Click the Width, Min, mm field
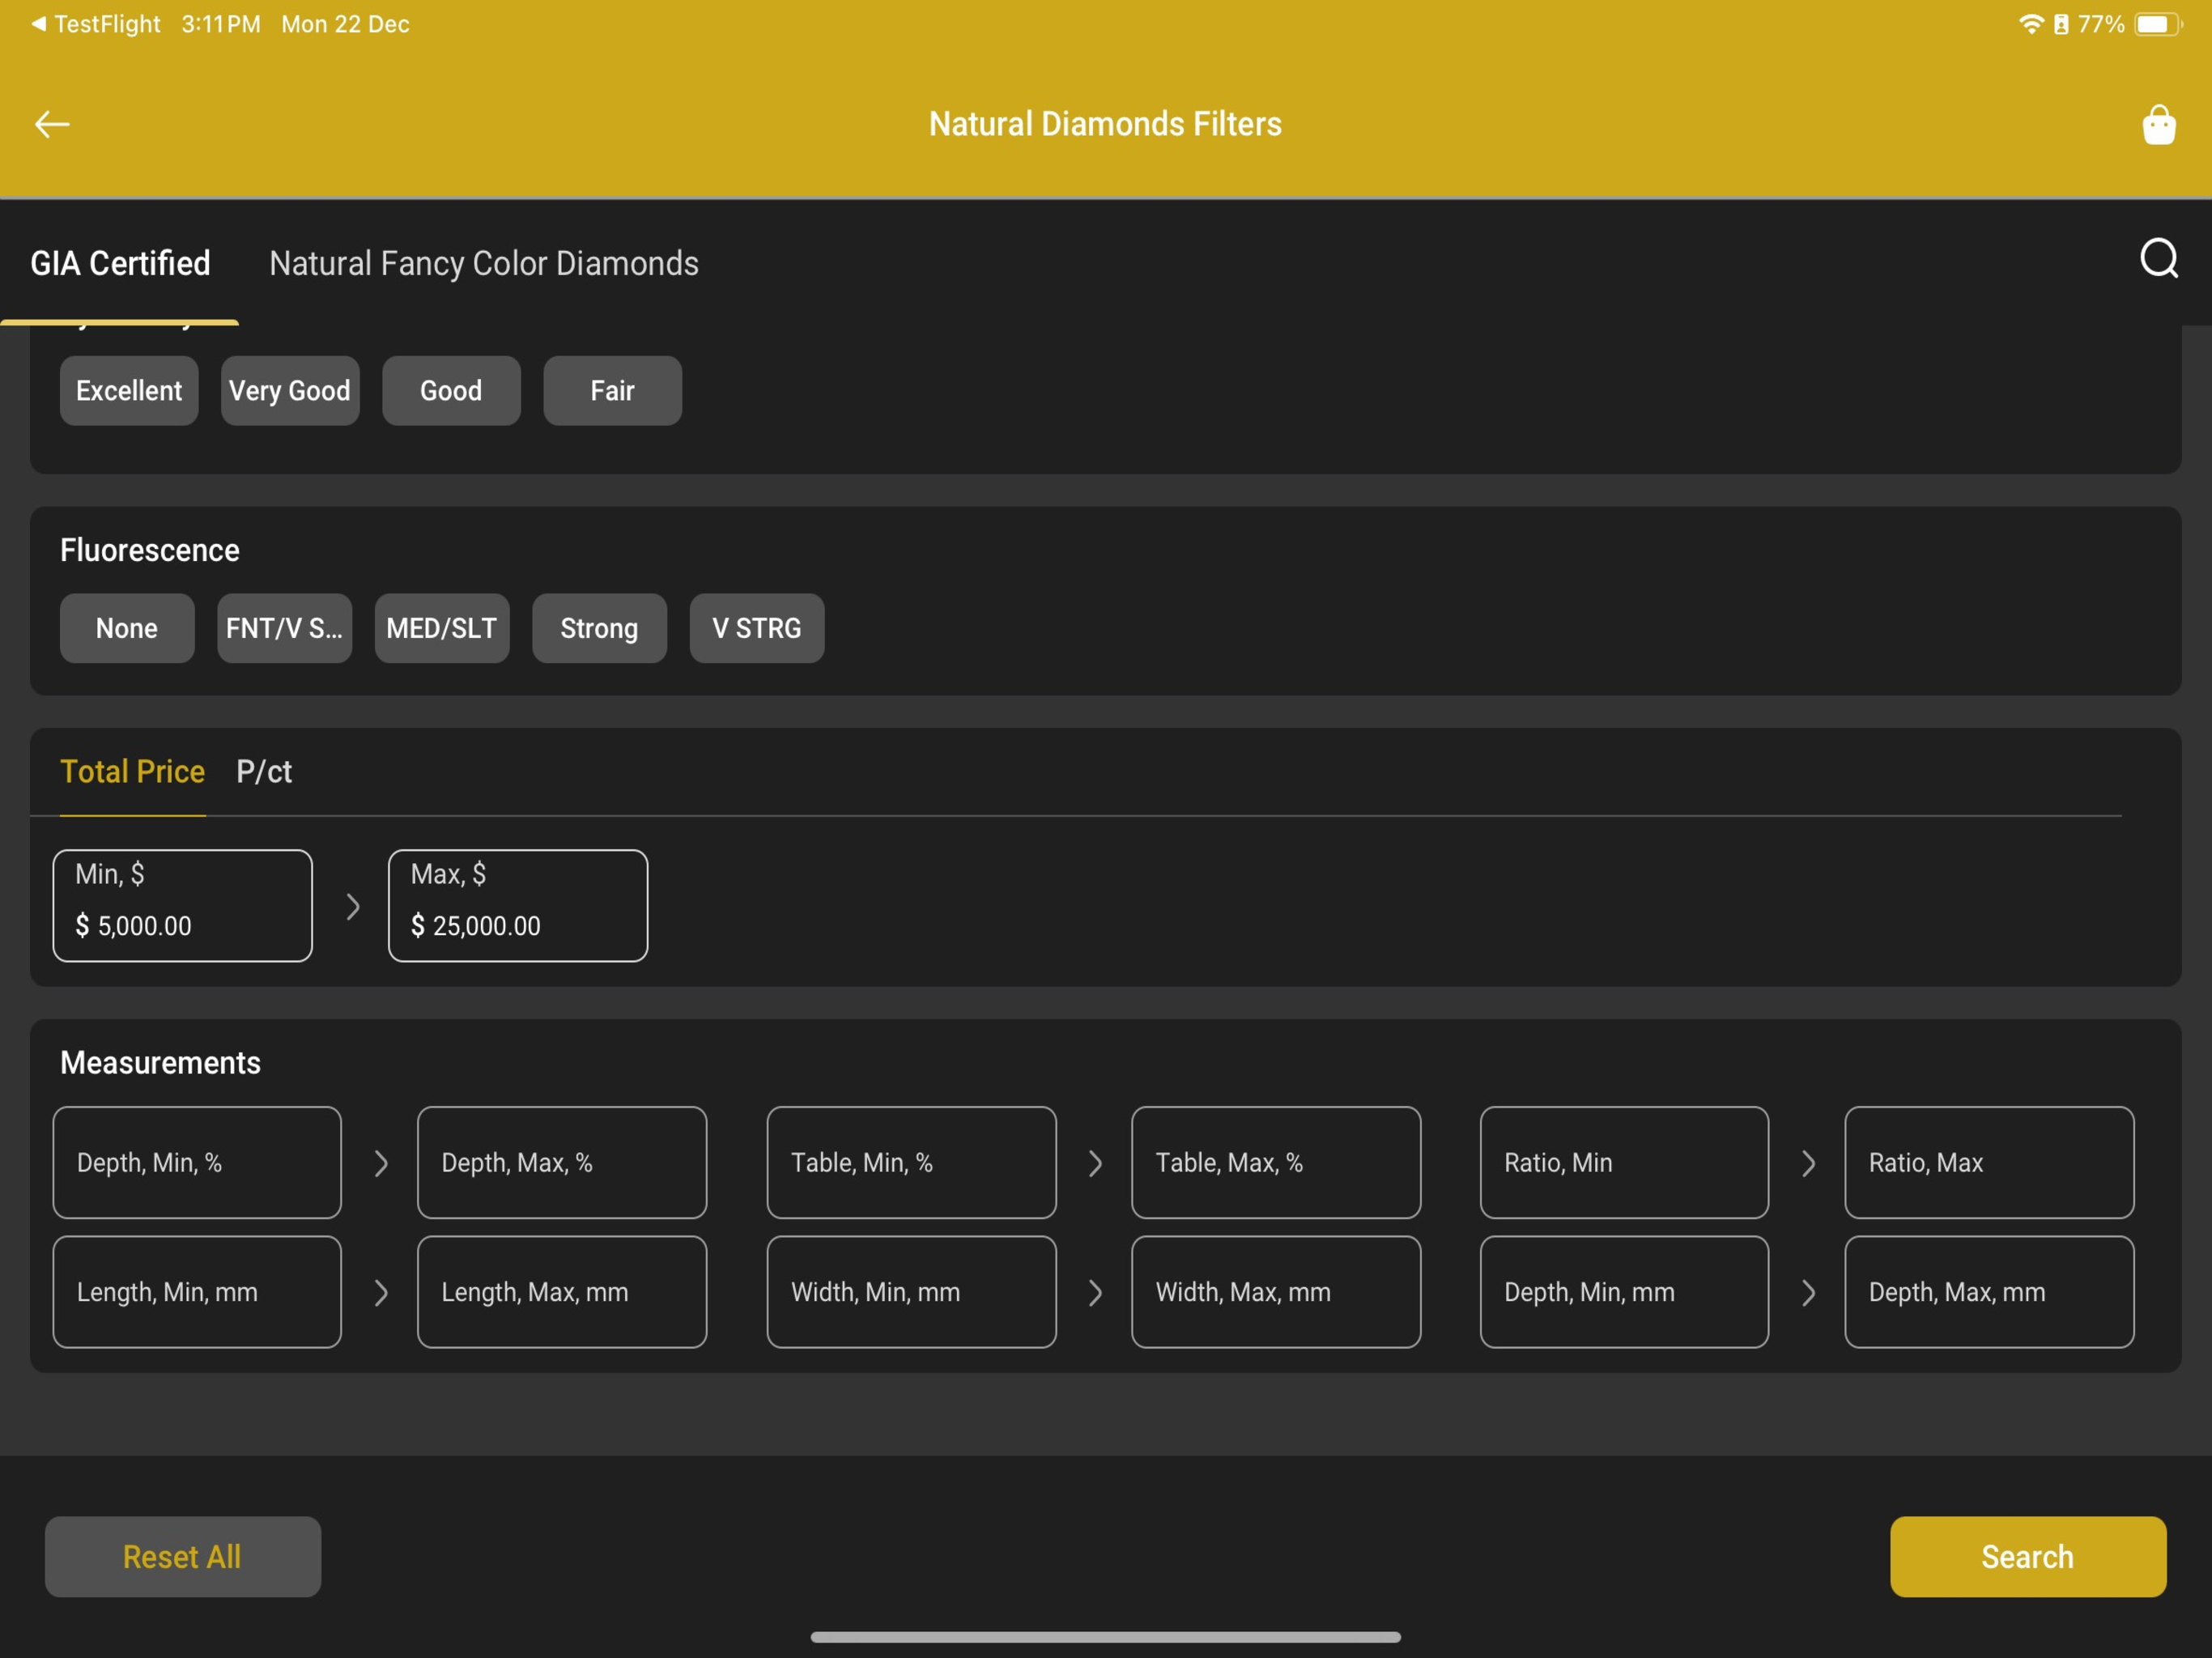This screenshot has height=1658, width=2212. (911, 1292)
